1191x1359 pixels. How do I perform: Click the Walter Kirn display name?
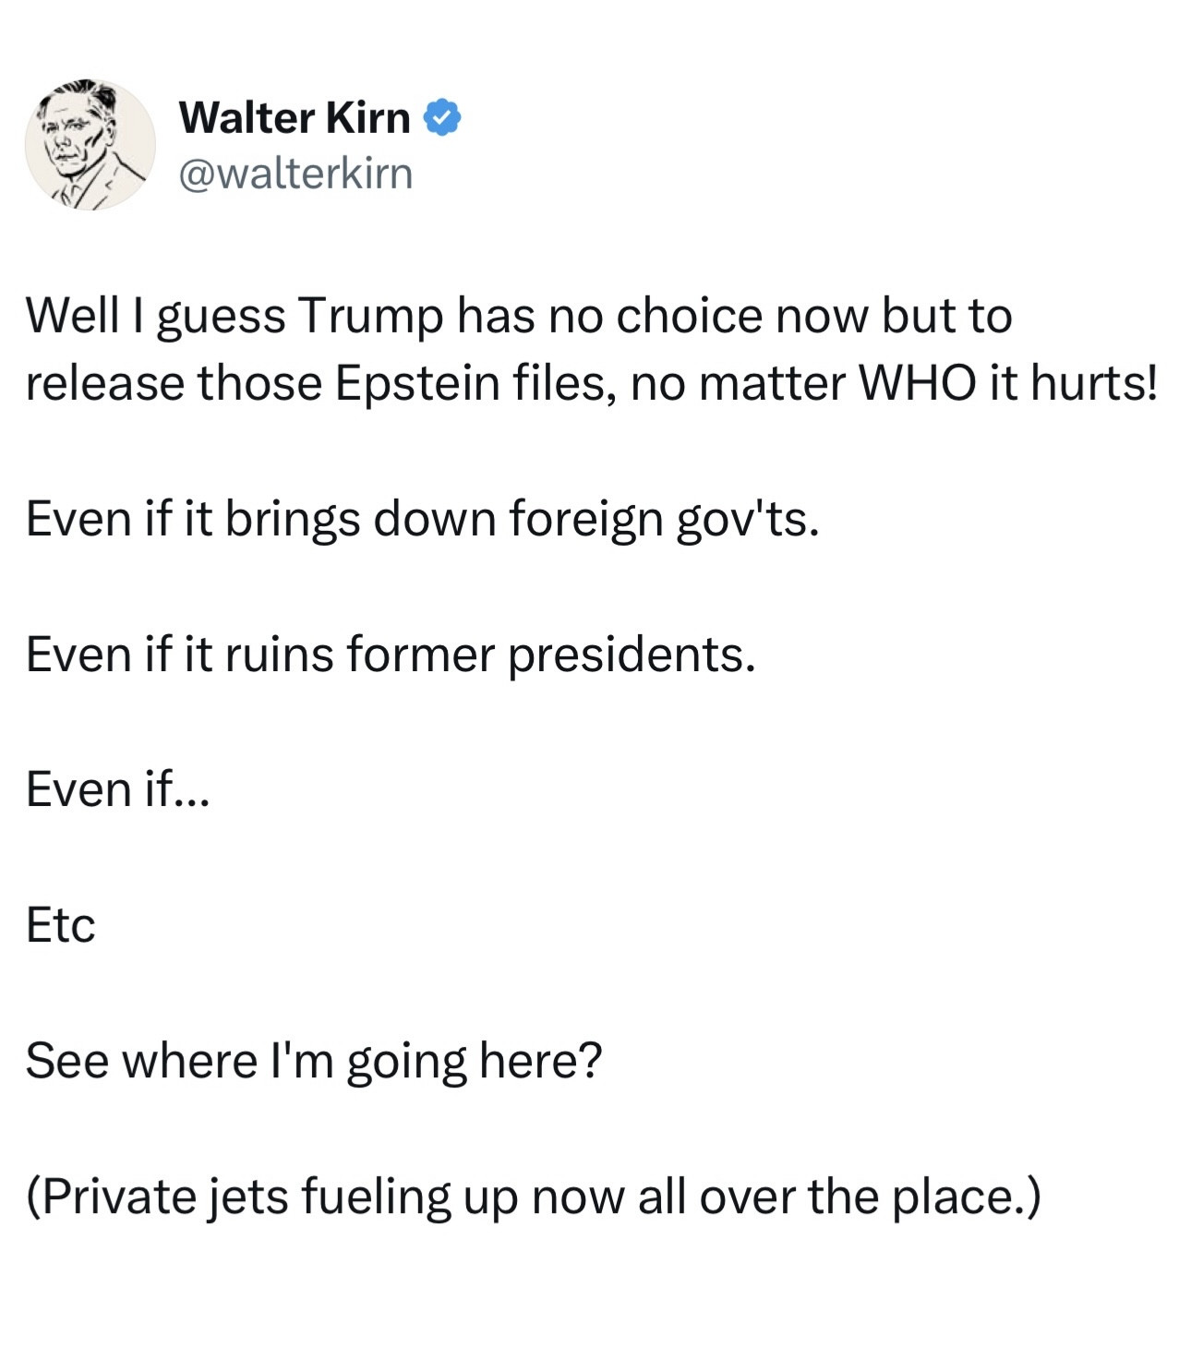click(295, 117)
